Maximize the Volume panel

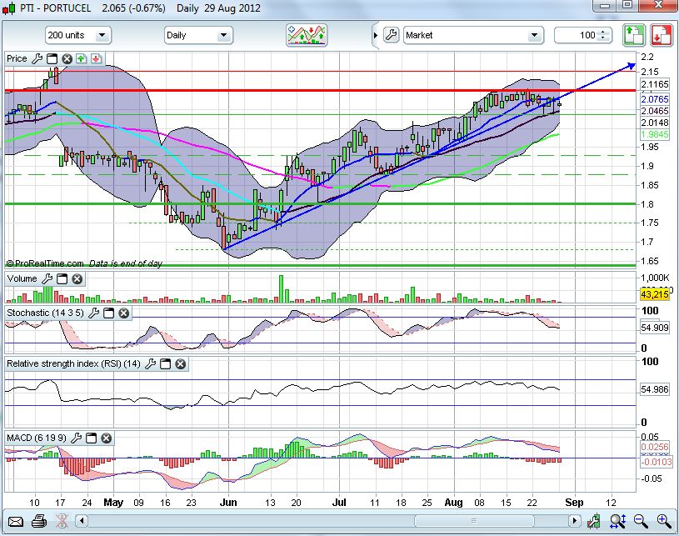coord(62,278)
